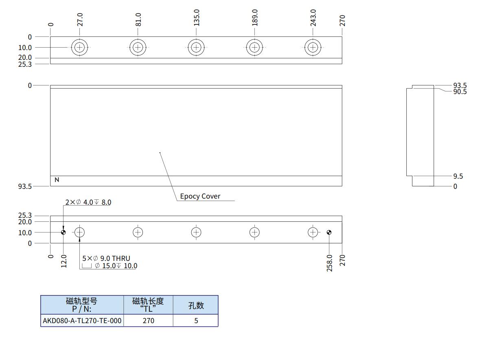Select the N pole marker in the side view

coord(56,179)
